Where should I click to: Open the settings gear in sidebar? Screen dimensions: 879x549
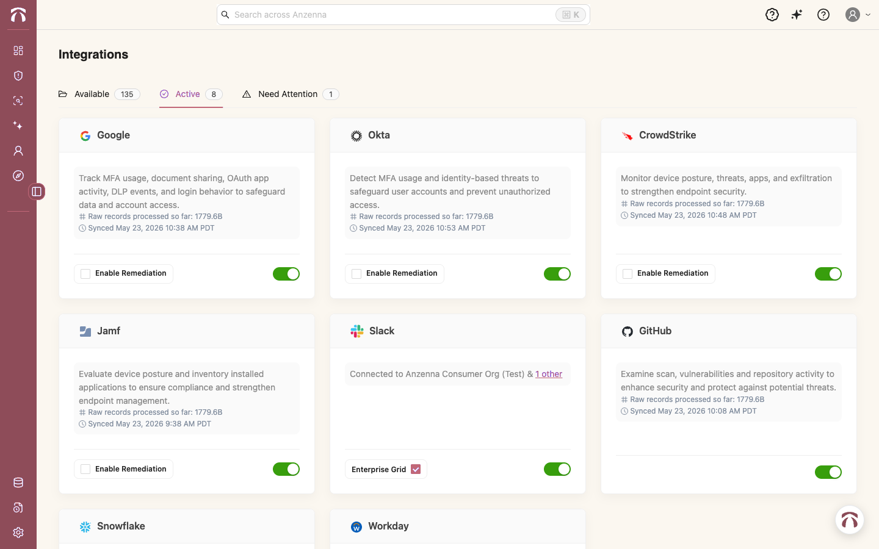18,533
